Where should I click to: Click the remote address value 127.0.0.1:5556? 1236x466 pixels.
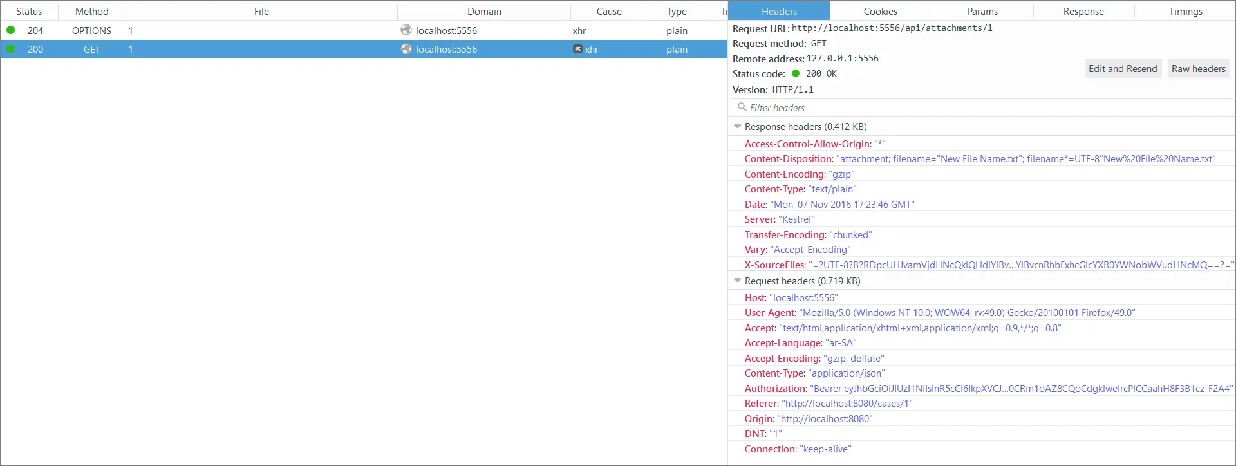843,59
